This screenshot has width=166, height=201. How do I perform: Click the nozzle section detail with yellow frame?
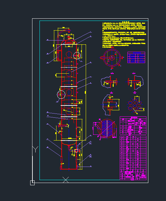pos(111,105)
